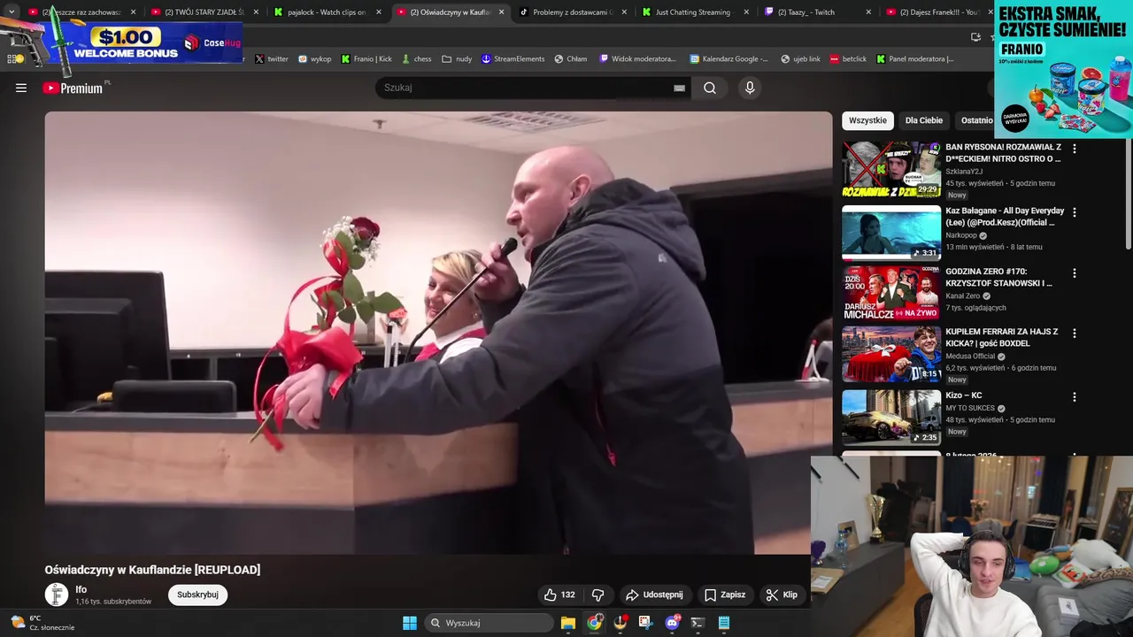Screen dimensions: 1133x637
Task: Open Windows Start menu
Action: click(x=410, y=623)
